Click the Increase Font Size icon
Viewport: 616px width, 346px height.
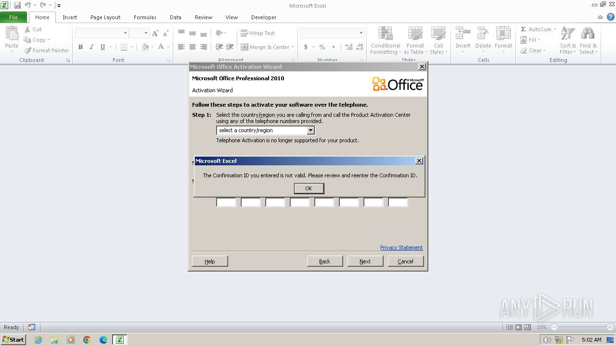point(155,33)
